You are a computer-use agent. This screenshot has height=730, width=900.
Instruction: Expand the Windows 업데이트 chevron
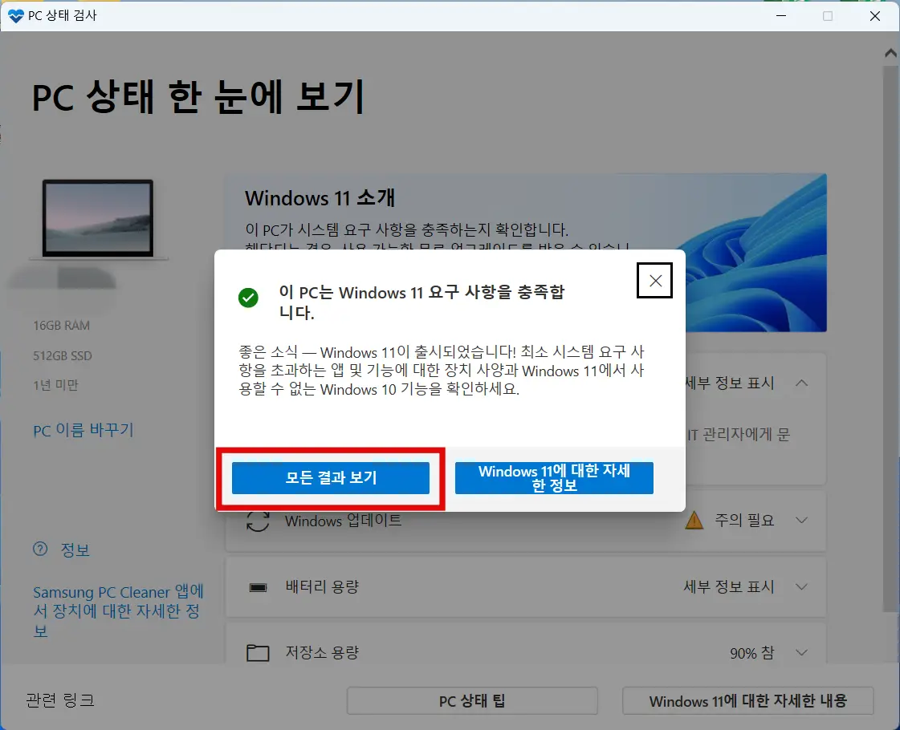click(x=802, y=520)
